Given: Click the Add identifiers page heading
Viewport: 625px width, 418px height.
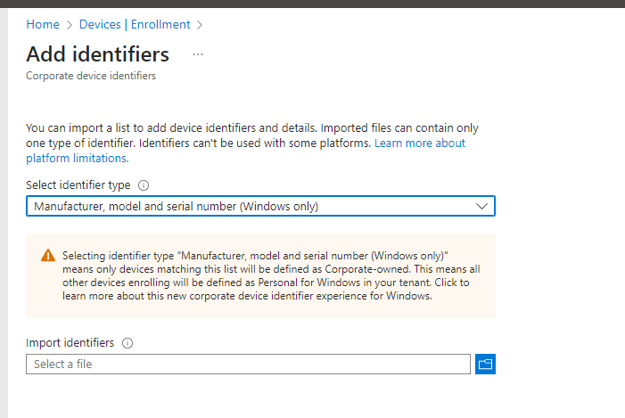Looking at the screenshot, I should point(98,54).
